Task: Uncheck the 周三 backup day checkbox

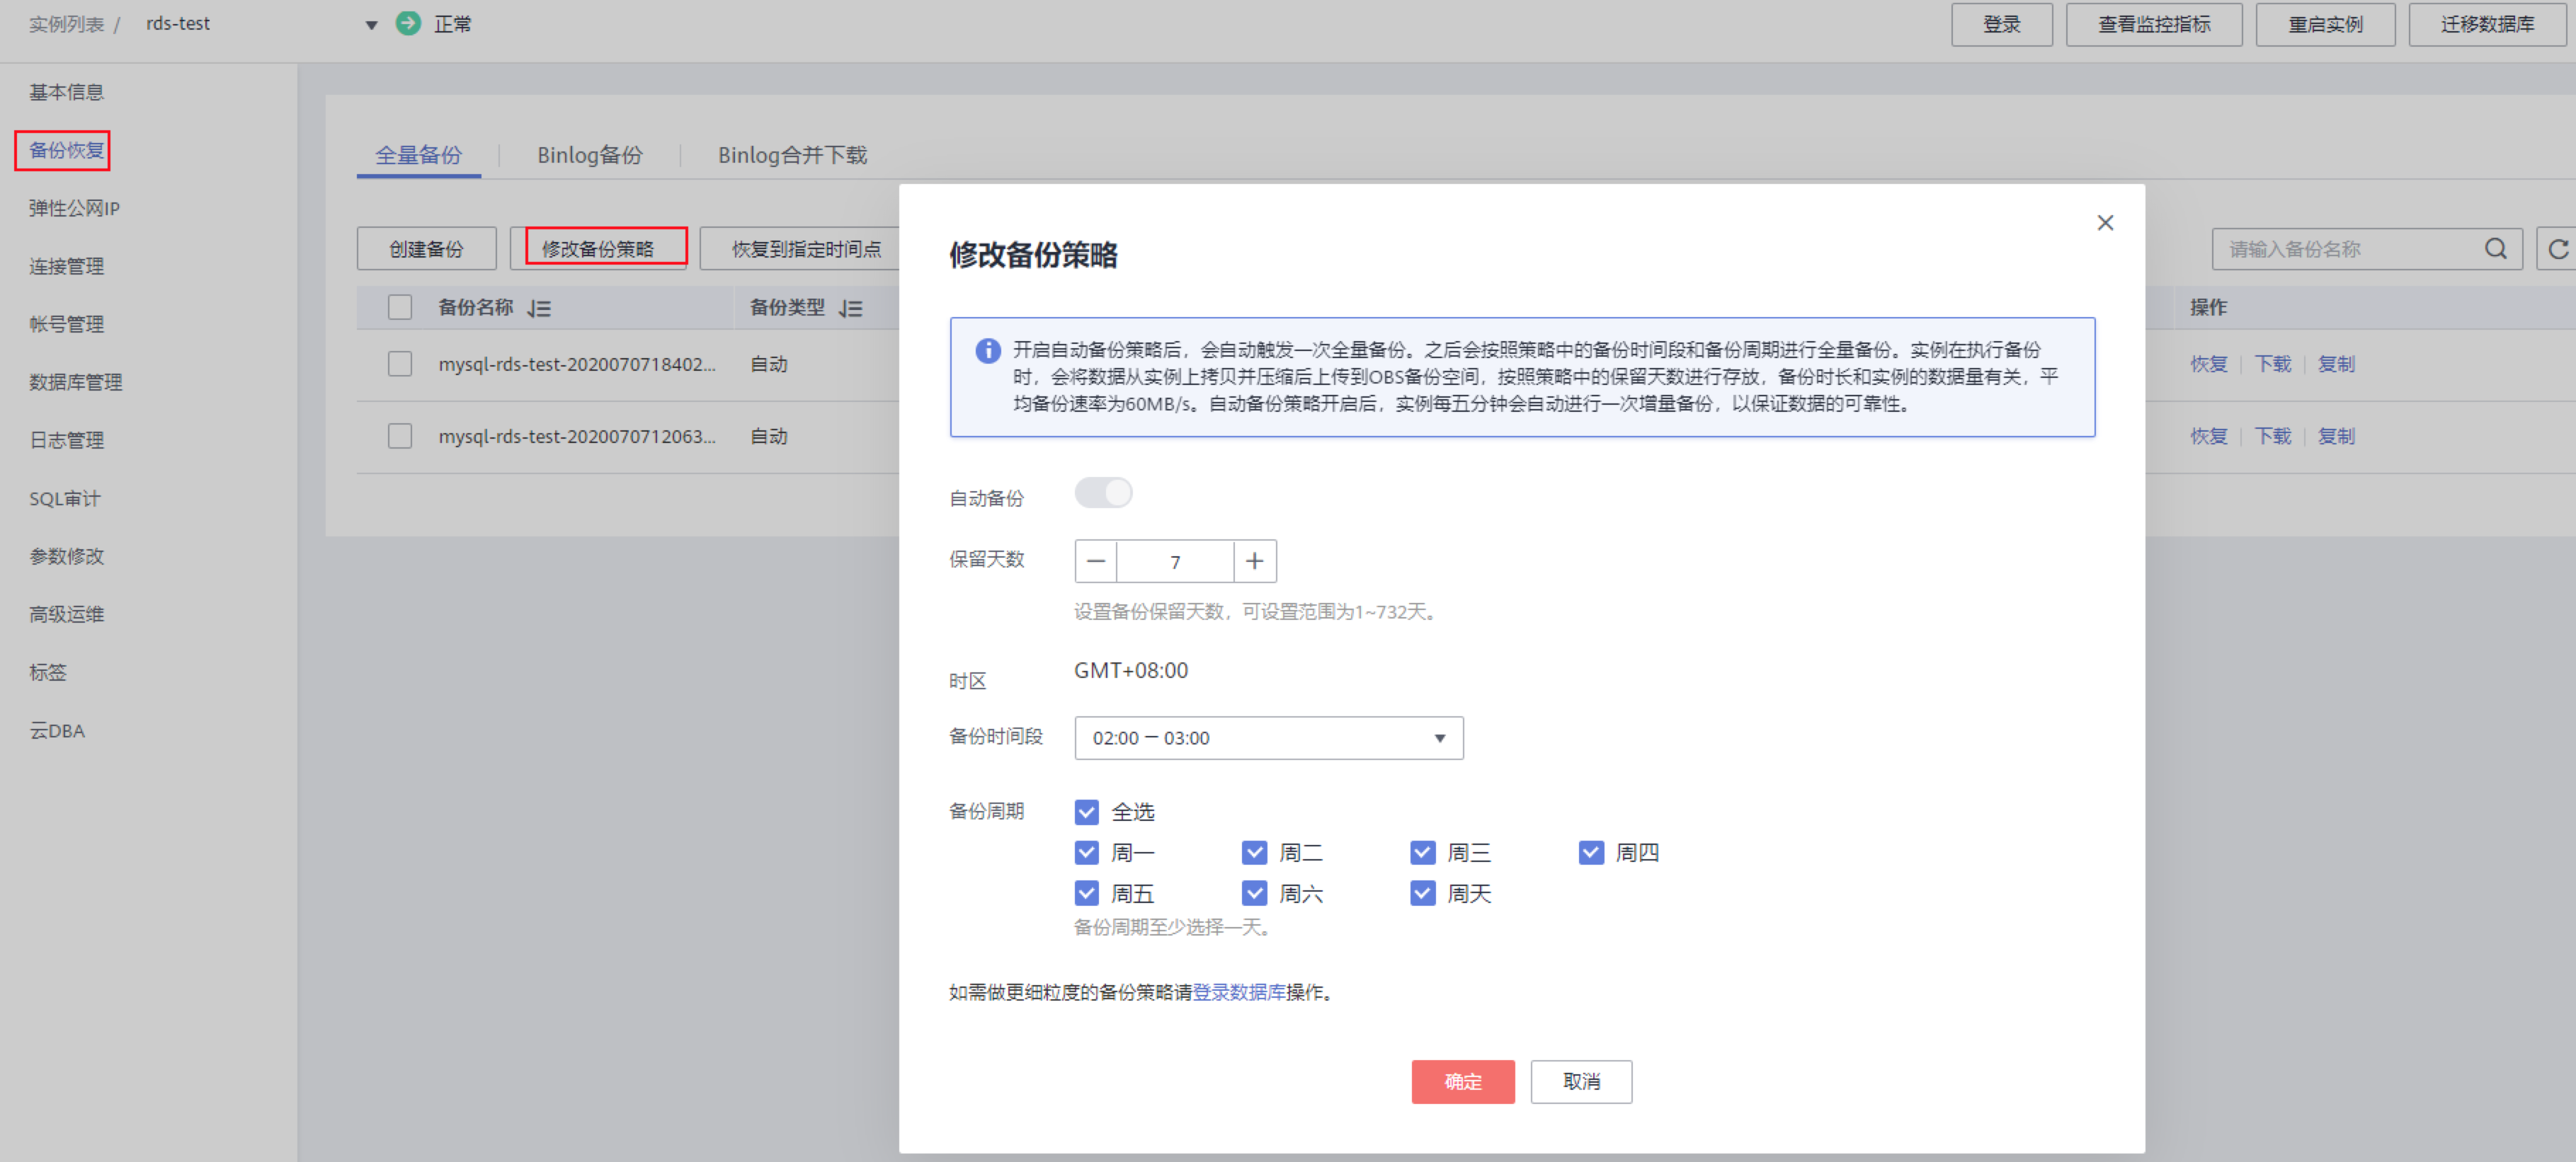Action: 1422,852
